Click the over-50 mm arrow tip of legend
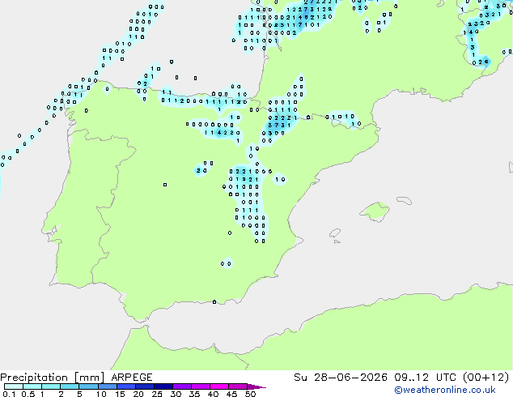513x397 pixels. point(256,386)
